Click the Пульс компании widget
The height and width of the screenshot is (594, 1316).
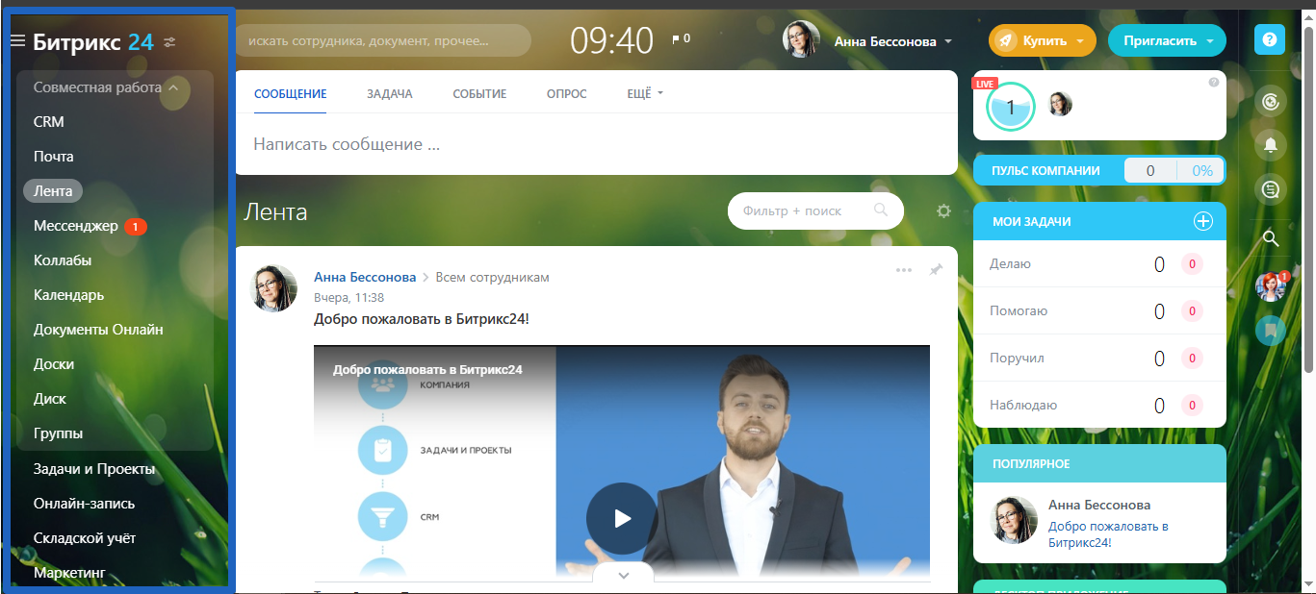(x=1099, y=171)
